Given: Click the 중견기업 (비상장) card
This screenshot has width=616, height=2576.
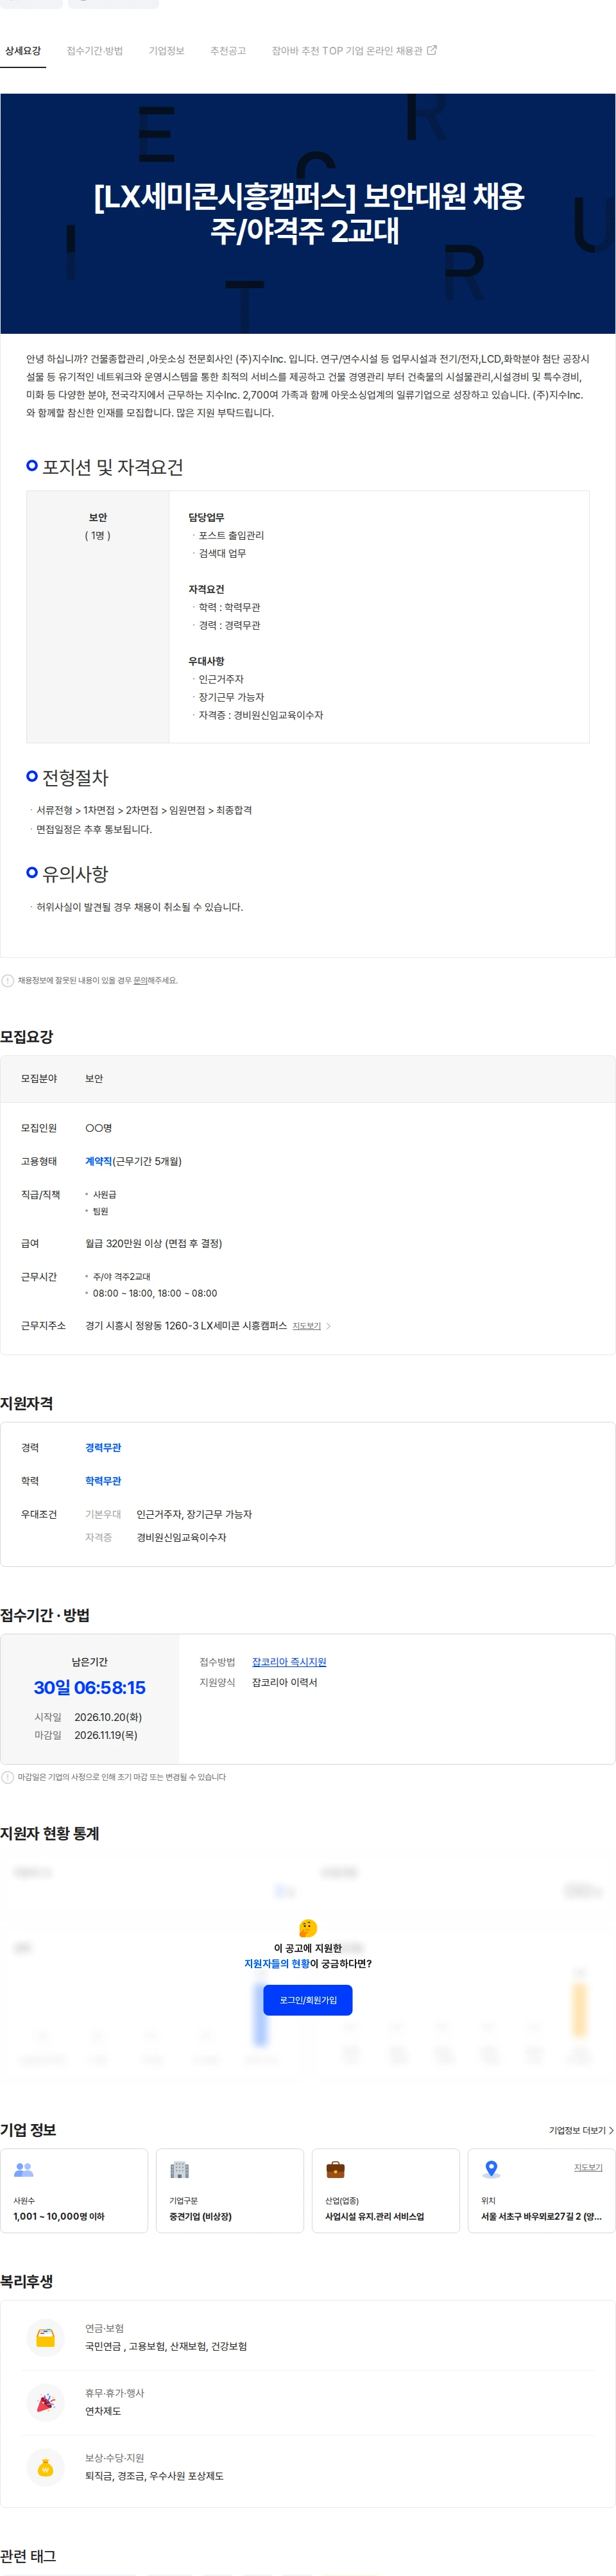Looking at the screenshot, I should pyautogui.click(x=230, y=2190).
